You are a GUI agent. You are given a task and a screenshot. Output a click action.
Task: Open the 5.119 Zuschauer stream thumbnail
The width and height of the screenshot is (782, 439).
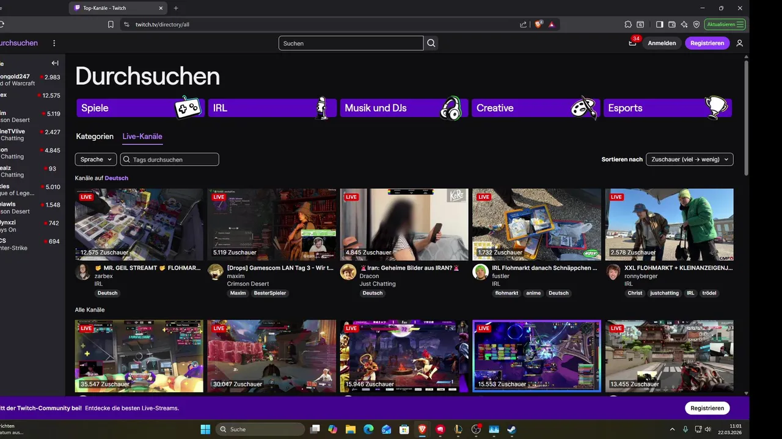(x=272, y=224)
